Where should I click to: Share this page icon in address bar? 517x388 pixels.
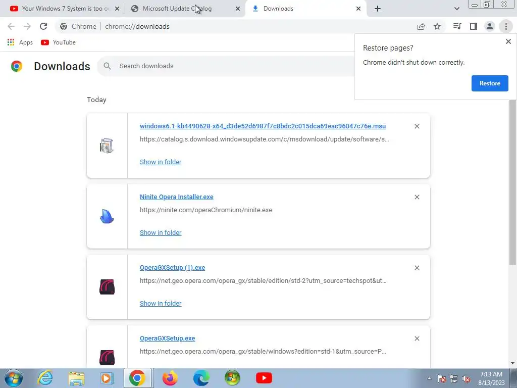coord(421,26)
